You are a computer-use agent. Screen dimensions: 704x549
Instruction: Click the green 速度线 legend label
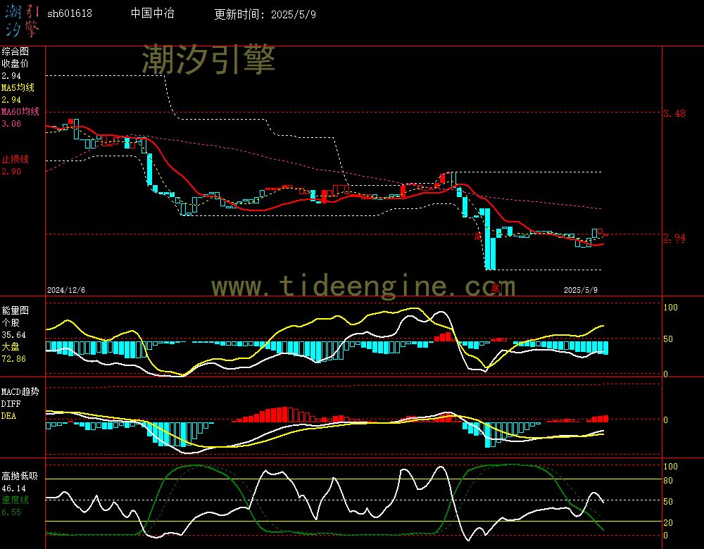tap(15, 500)
